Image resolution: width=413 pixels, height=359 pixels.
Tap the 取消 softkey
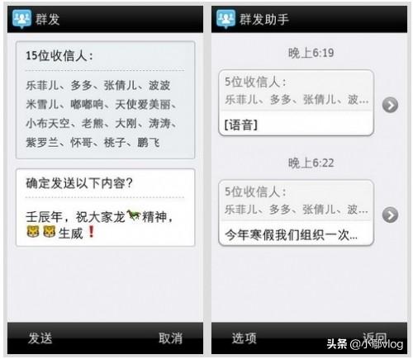click(171, 338)
